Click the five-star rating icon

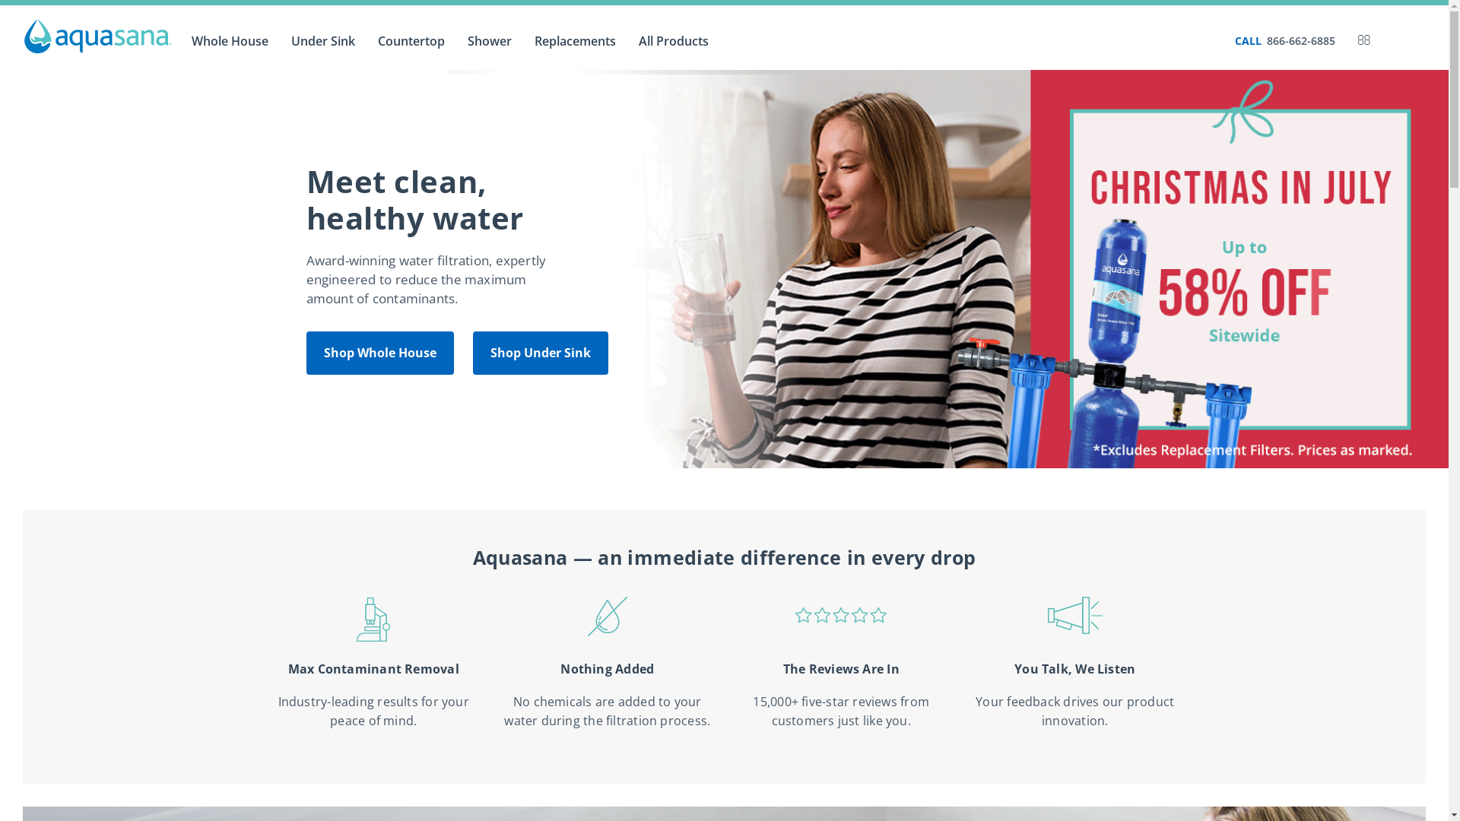[841, 615]
